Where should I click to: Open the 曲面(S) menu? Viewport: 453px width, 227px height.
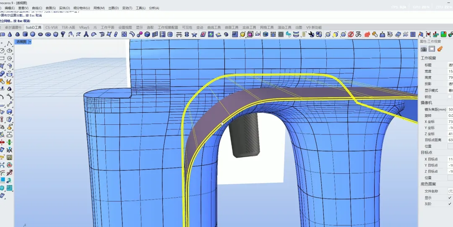[50, 8]
